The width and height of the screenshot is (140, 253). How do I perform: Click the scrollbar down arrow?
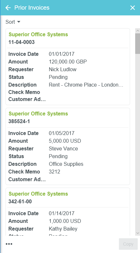coord(138,233)
